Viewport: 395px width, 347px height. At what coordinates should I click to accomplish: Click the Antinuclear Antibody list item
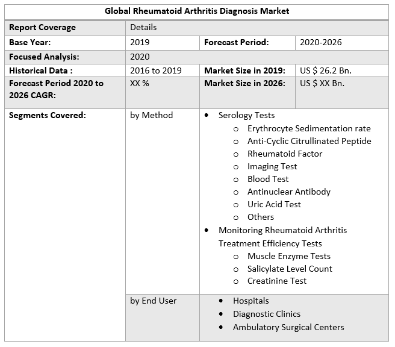point(288,192)
